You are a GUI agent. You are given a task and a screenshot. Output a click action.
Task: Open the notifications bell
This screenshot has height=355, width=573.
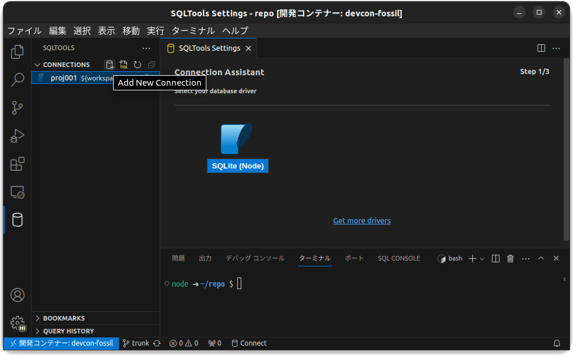[557, 343]
